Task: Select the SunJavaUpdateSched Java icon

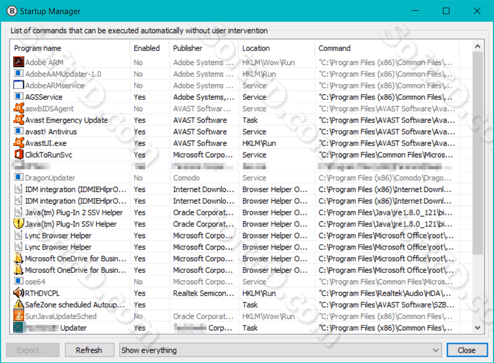Action: click(18, 316)
